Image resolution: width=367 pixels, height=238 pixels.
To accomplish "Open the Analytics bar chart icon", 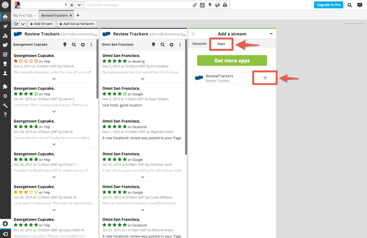I will 5,36.
